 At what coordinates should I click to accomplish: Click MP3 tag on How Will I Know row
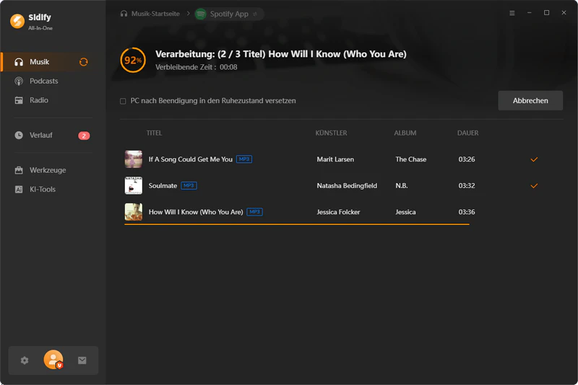[254, 212]
